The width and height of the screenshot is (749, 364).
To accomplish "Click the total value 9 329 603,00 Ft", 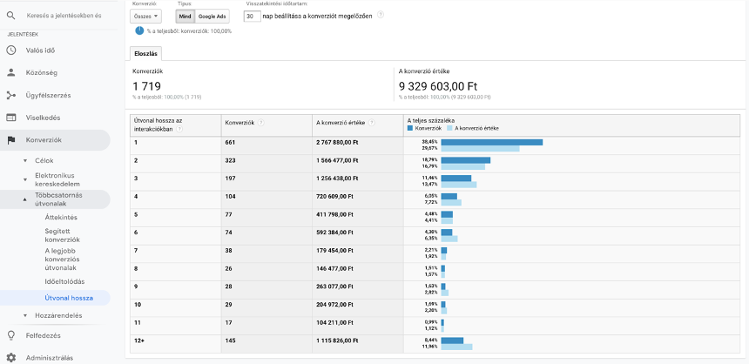I will (438, 86).
